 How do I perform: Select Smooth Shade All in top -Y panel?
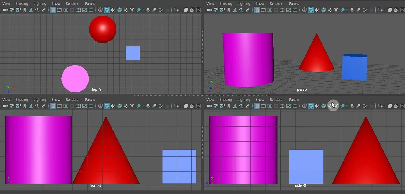click(107, 10)
